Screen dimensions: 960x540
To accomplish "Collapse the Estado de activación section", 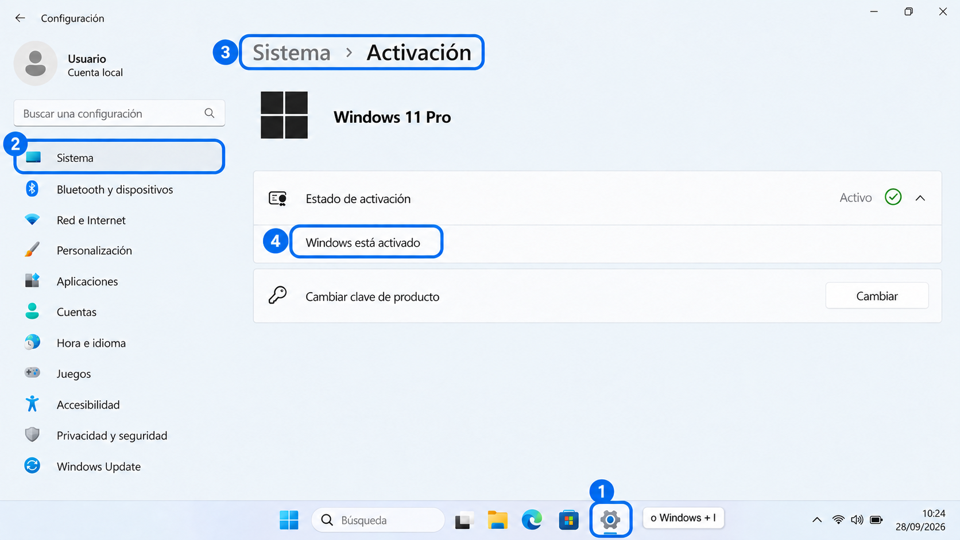I will point(920,198).
